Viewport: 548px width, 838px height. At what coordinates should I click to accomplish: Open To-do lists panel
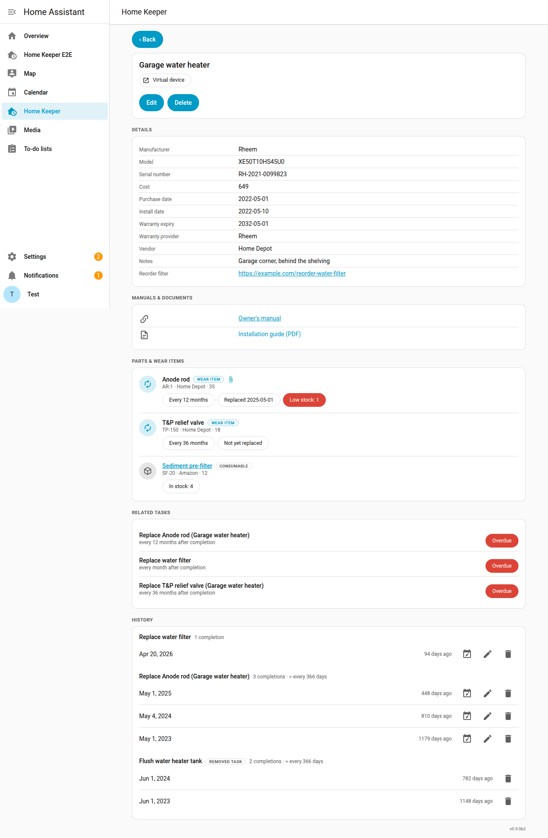pyautogui.click(x=55, y=149)
